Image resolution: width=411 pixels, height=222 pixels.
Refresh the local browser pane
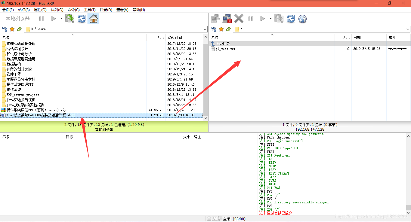point(82,19)
